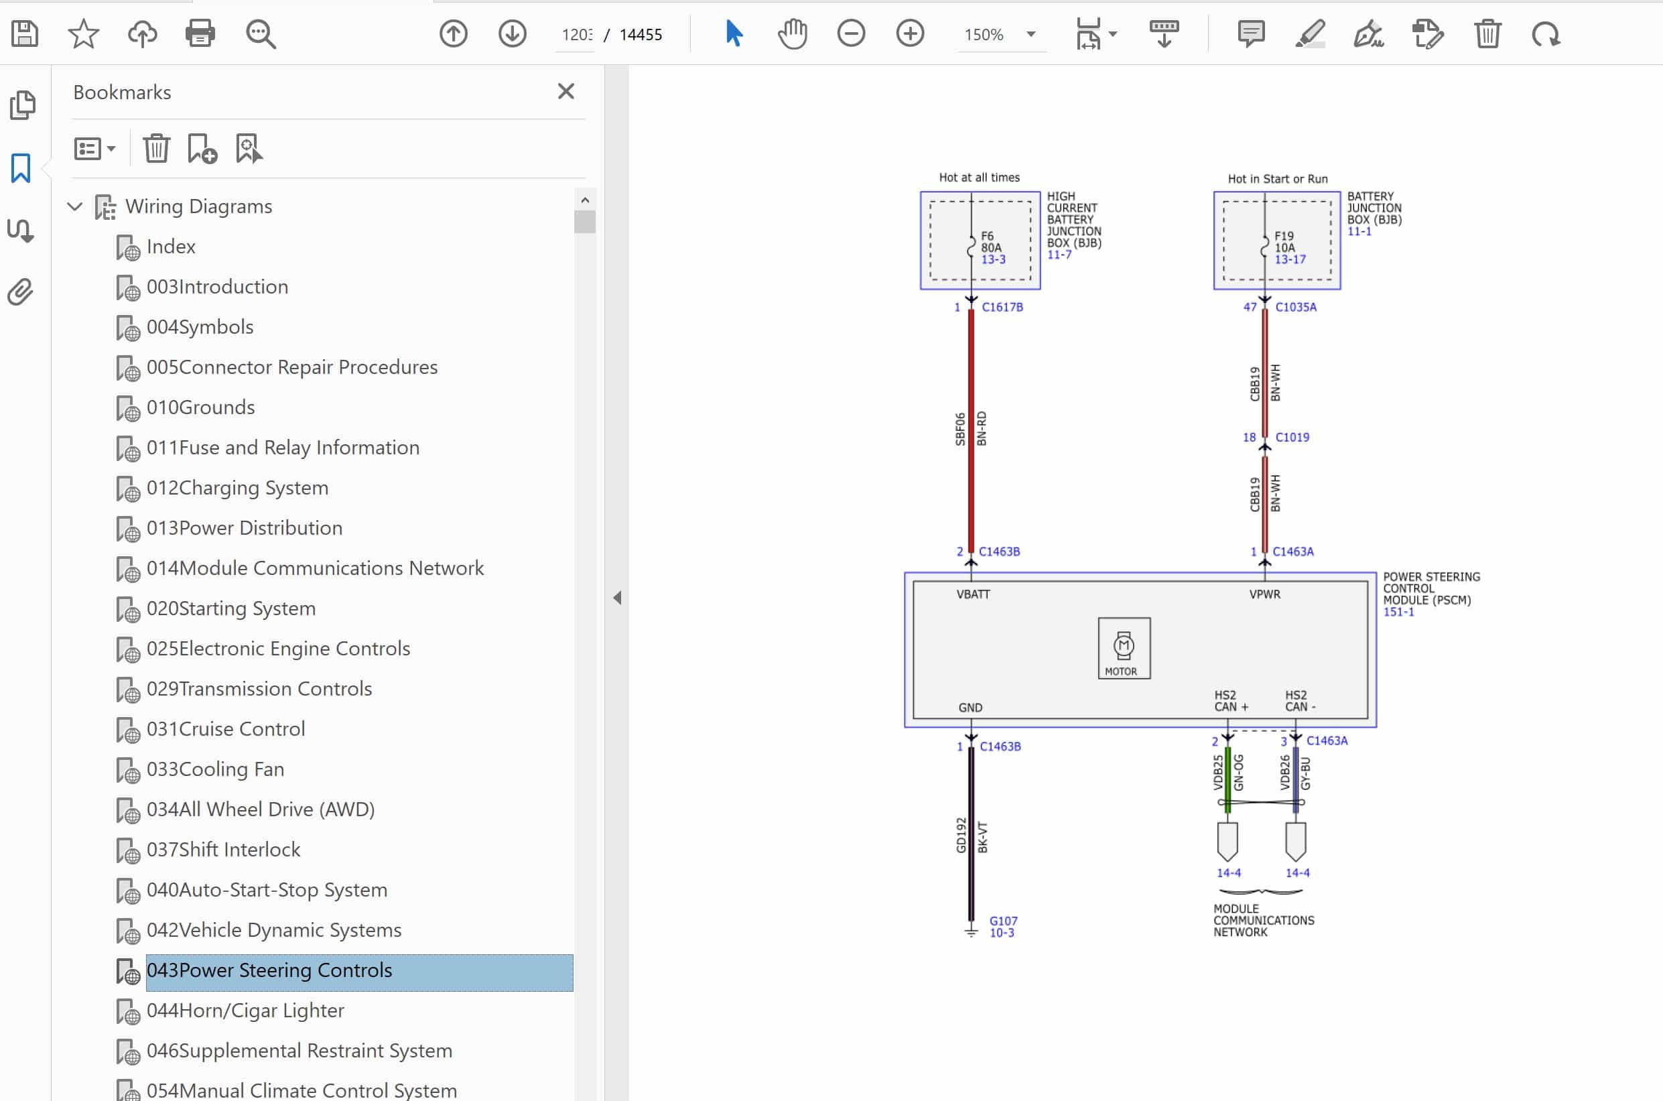Activate the hand pan tool
Image resolution: width=1663 pixels, height=1101 pixels.
(x=793, y=34)
